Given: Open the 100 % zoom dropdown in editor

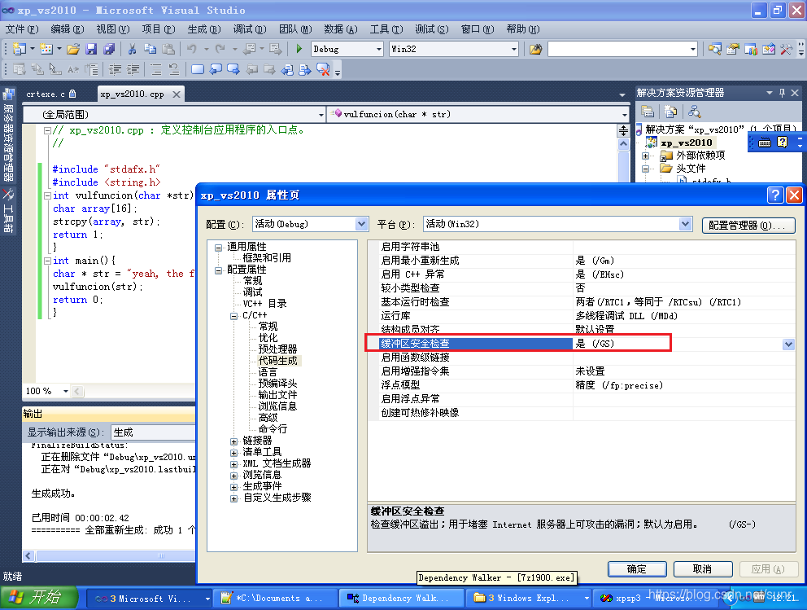Looking at the screenshot, I should 65,391.
